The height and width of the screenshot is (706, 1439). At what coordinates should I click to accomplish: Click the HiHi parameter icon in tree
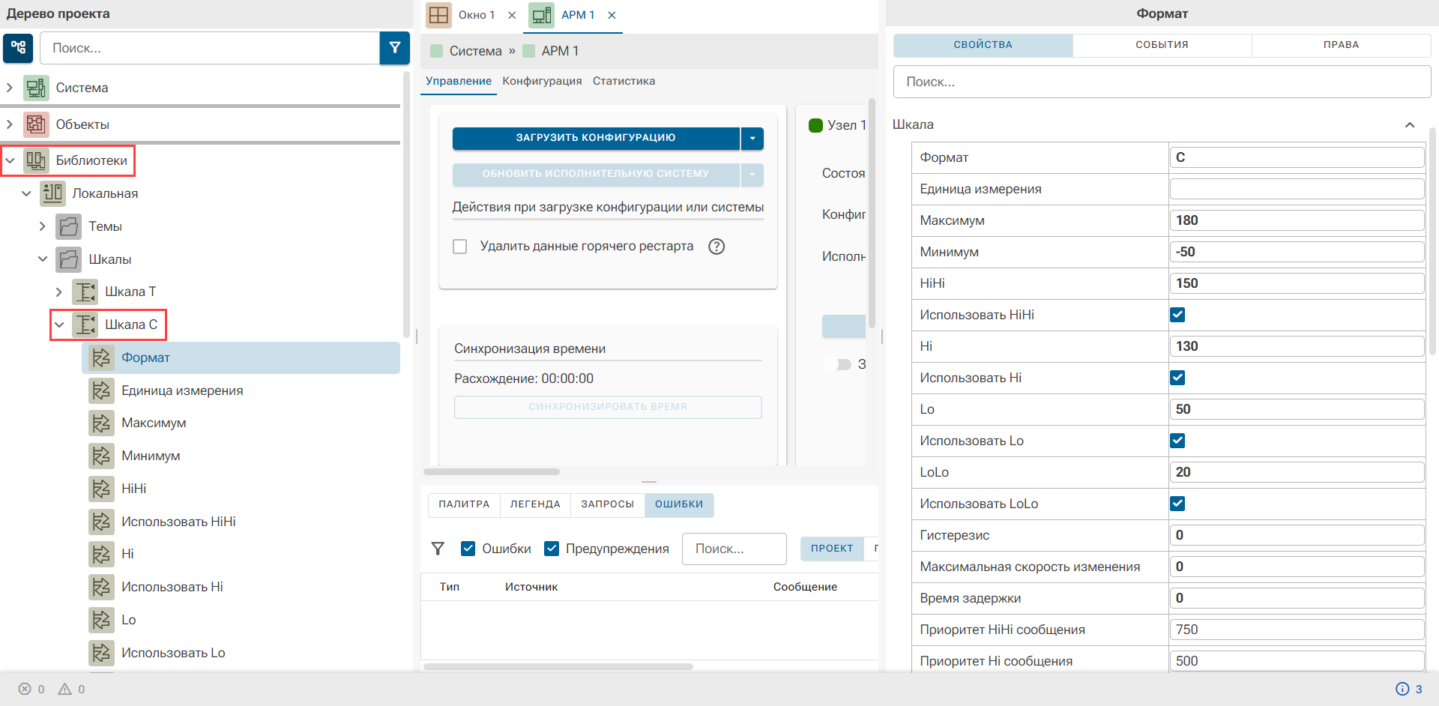102,489
